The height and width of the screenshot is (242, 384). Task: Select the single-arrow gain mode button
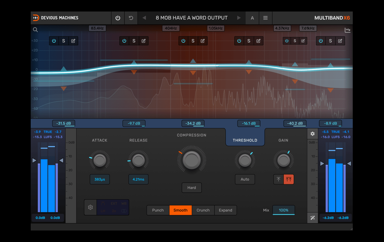tap(279, 179)
